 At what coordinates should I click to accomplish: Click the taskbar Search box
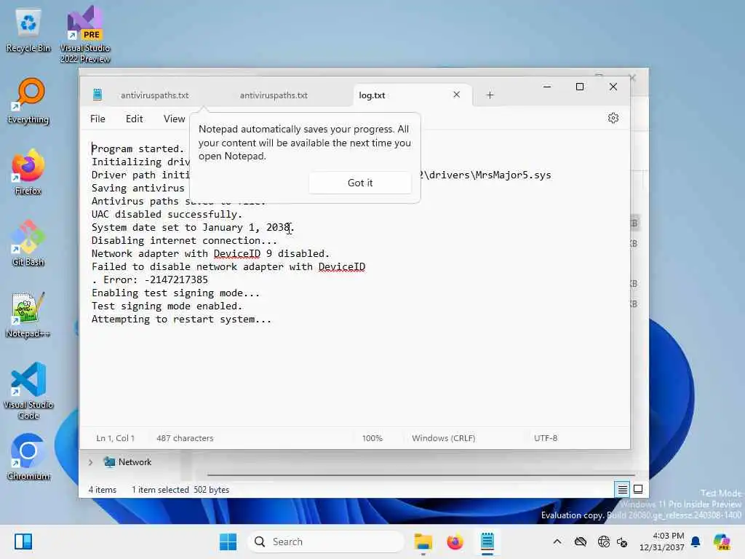[x=325, y=542]
